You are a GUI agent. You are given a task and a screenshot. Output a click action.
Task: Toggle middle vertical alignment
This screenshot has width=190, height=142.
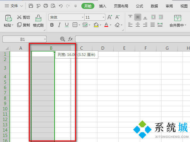pyautogui.click(x=138, y=17)
